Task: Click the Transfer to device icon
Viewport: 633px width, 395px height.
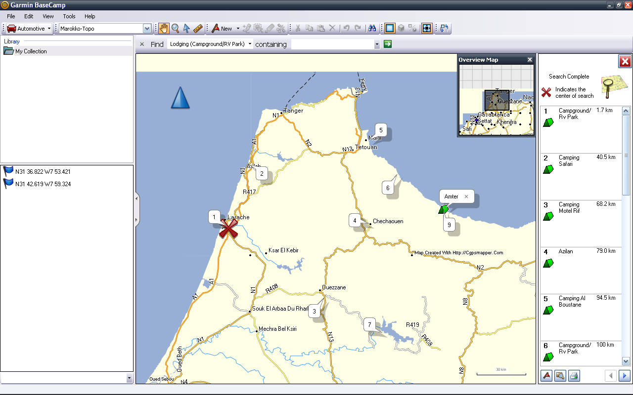Action: (444, 29)
